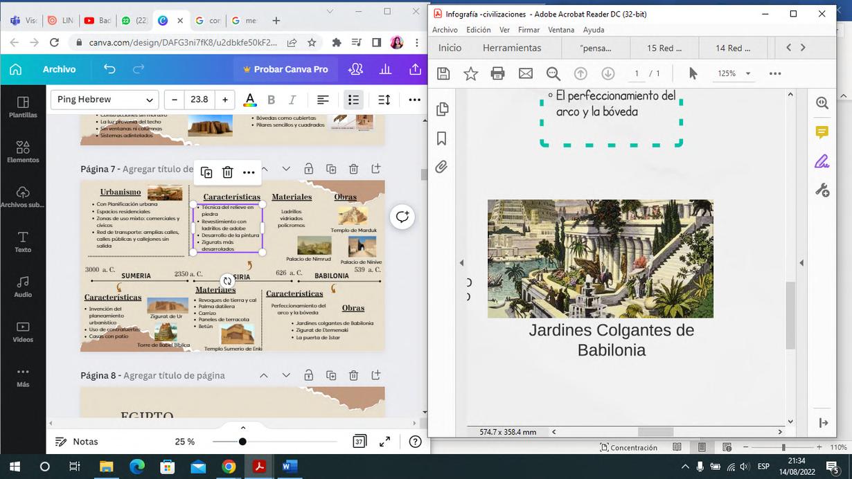
Task: Delete the selected element with the trash icon
Action: pyautogui.click(x=227, y=172)
